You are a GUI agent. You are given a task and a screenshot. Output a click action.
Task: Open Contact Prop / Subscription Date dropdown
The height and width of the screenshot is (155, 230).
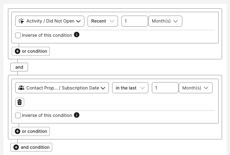62,88
